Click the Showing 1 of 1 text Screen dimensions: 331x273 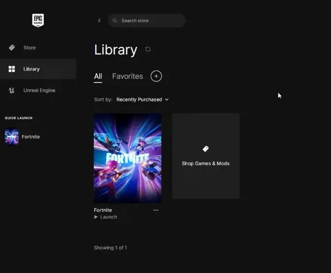tap(110, 247)
